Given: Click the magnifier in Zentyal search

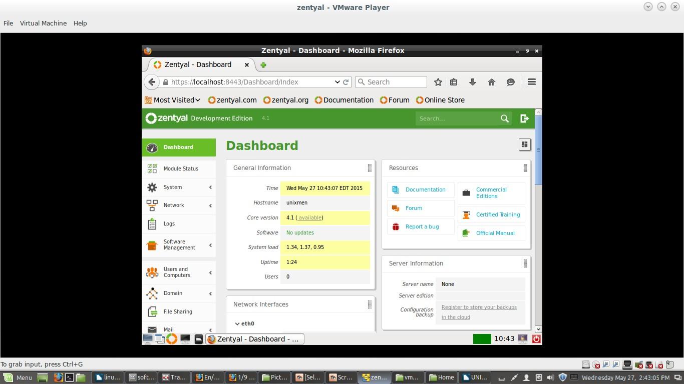Looking at the screenshot, I should [x=505, y=118].
